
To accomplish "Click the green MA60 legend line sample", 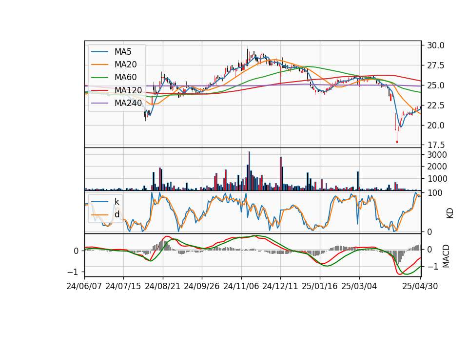I will [x=99, y=77].
